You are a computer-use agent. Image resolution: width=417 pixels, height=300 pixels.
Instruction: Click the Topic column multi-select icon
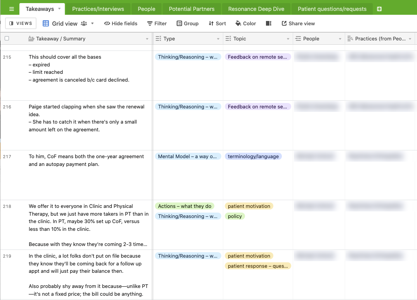coord(228,38)
